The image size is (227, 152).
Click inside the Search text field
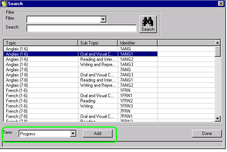click(x=81, y=28)
